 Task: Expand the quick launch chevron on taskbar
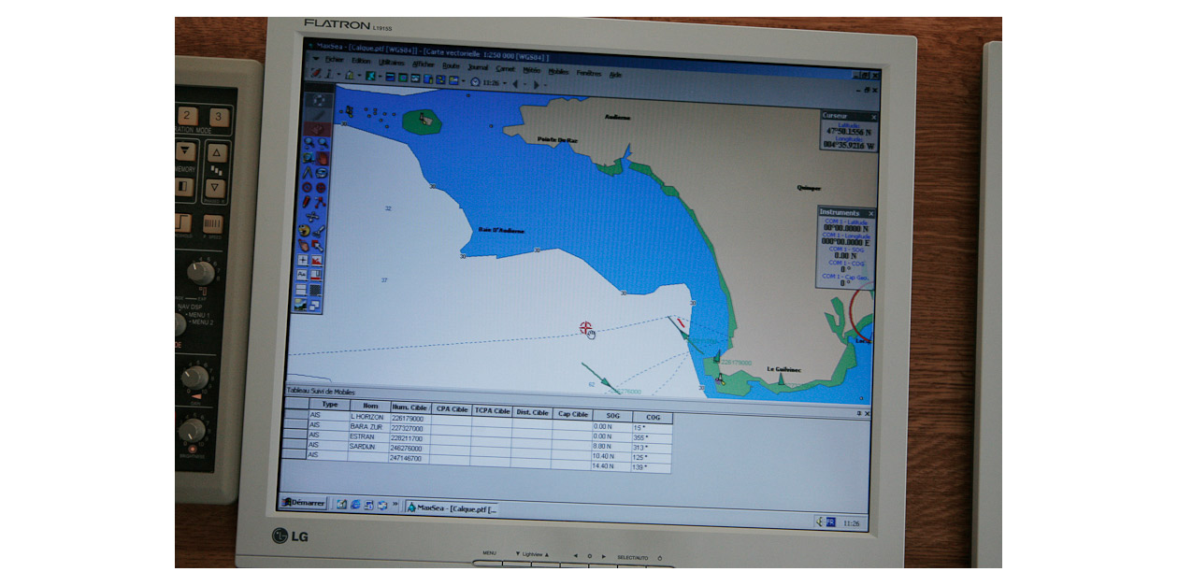[x=395, y=506]
